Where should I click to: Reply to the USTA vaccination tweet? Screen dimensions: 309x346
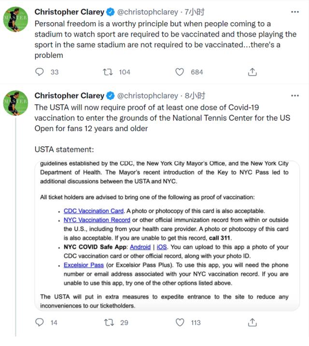pos(40,322)
